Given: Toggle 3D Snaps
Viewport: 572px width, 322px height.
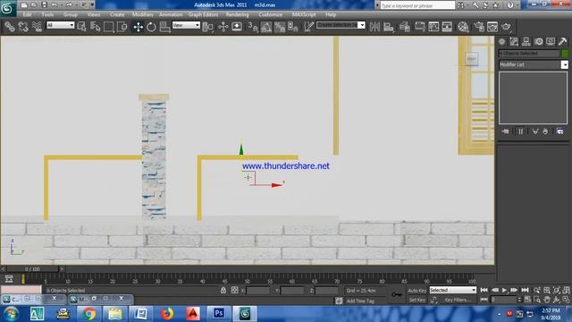Looking at the screenshot, I should click(253, 27).
